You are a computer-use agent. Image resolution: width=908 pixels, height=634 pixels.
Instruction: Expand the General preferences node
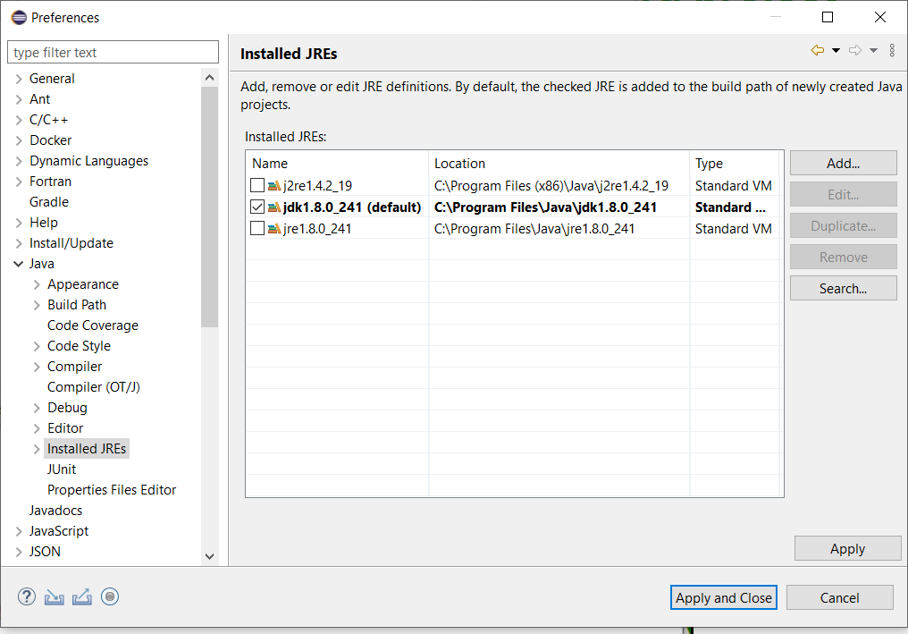(x=19, y=79)
